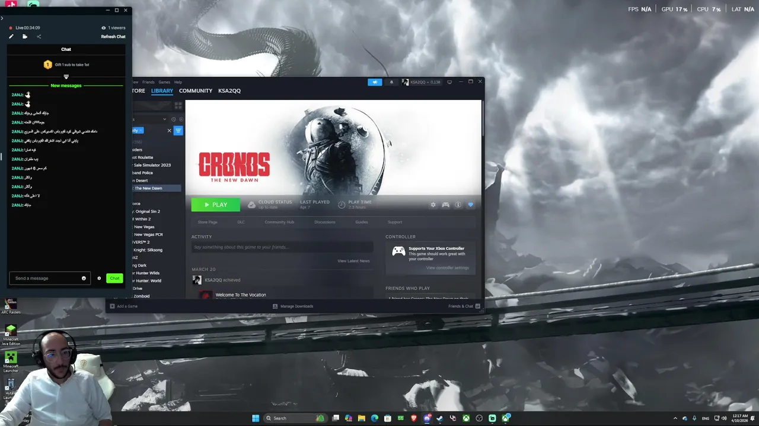
Task: Select New Vegas PCR in game list
Action: (x=148, y=234)
